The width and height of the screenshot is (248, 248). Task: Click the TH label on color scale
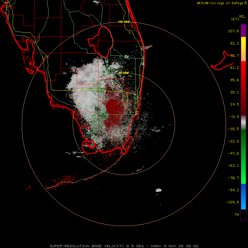237,215
